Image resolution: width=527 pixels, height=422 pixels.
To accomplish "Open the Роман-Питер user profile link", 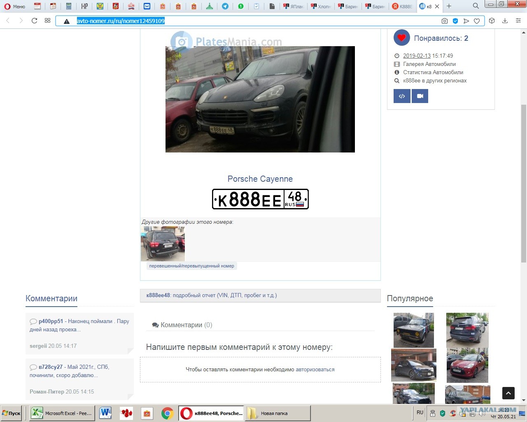I will (47, 392).
